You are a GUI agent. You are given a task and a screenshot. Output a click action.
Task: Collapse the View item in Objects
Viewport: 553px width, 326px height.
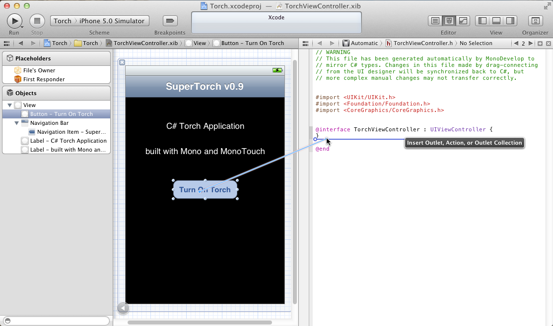pyautogui.click(x=9, y=105)
